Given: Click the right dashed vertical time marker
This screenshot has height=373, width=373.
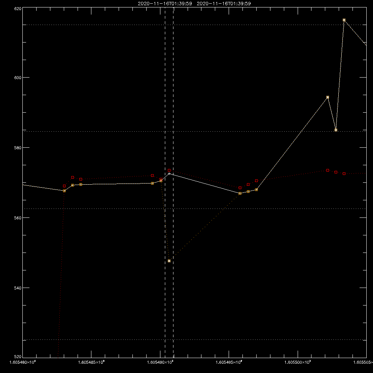Looking at the screenshot, I should click(173, 182).
